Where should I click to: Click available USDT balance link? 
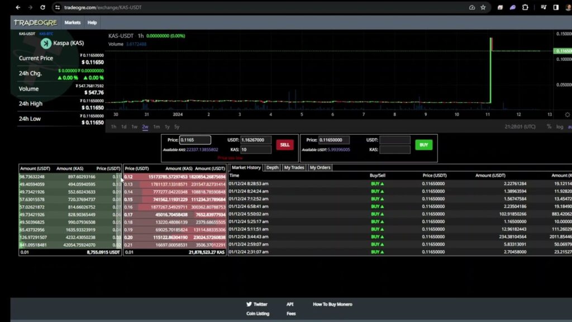[339, 150]
